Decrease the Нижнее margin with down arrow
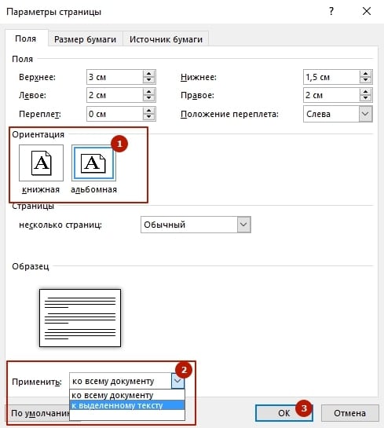This screenshot has height=428, width=384. [x=365, y=80]
